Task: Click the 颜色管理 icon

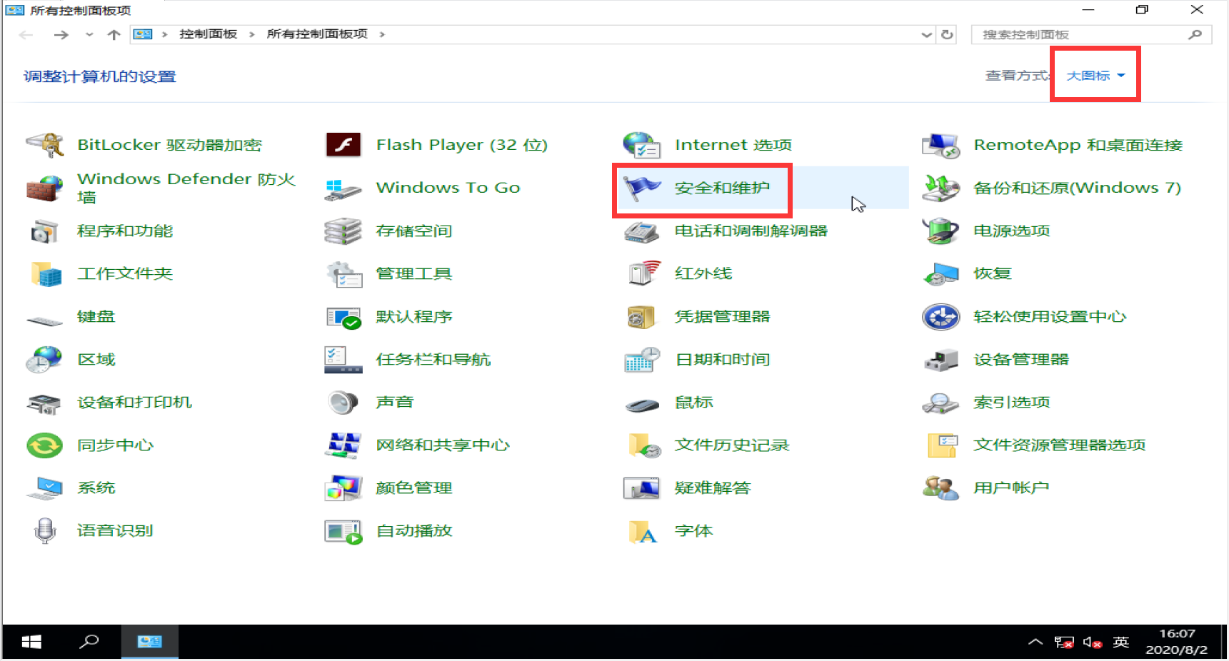Action: click(343, 488)
